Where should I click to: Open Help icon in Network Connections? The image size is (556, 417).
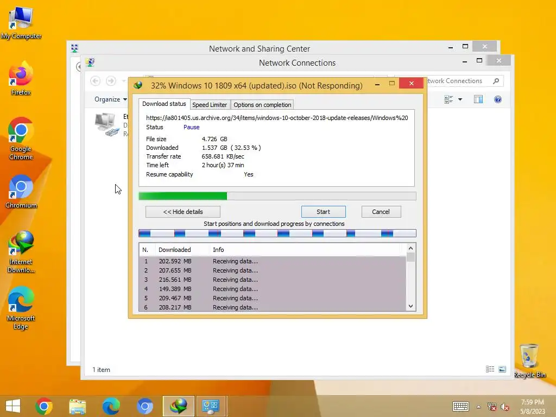coord(497,100)
